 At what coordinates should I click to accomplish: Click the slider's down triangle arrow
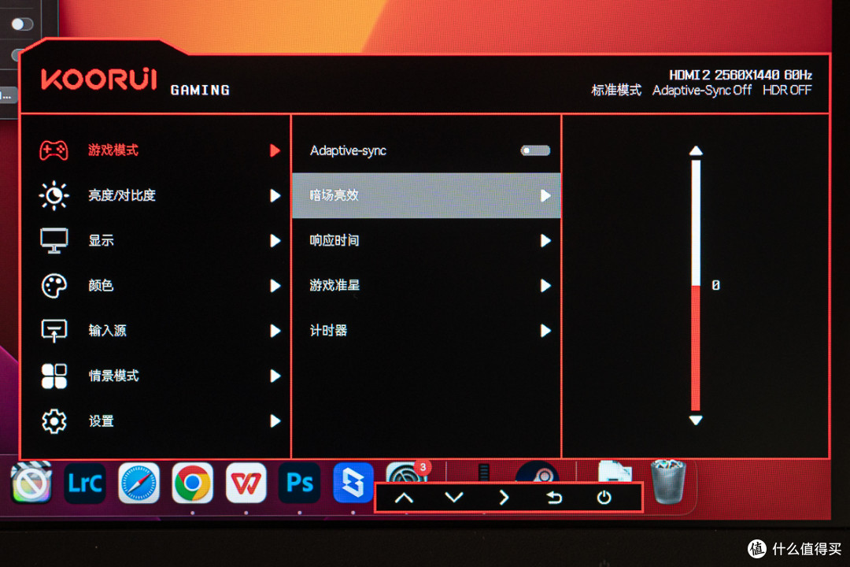(x=696, y=420)
